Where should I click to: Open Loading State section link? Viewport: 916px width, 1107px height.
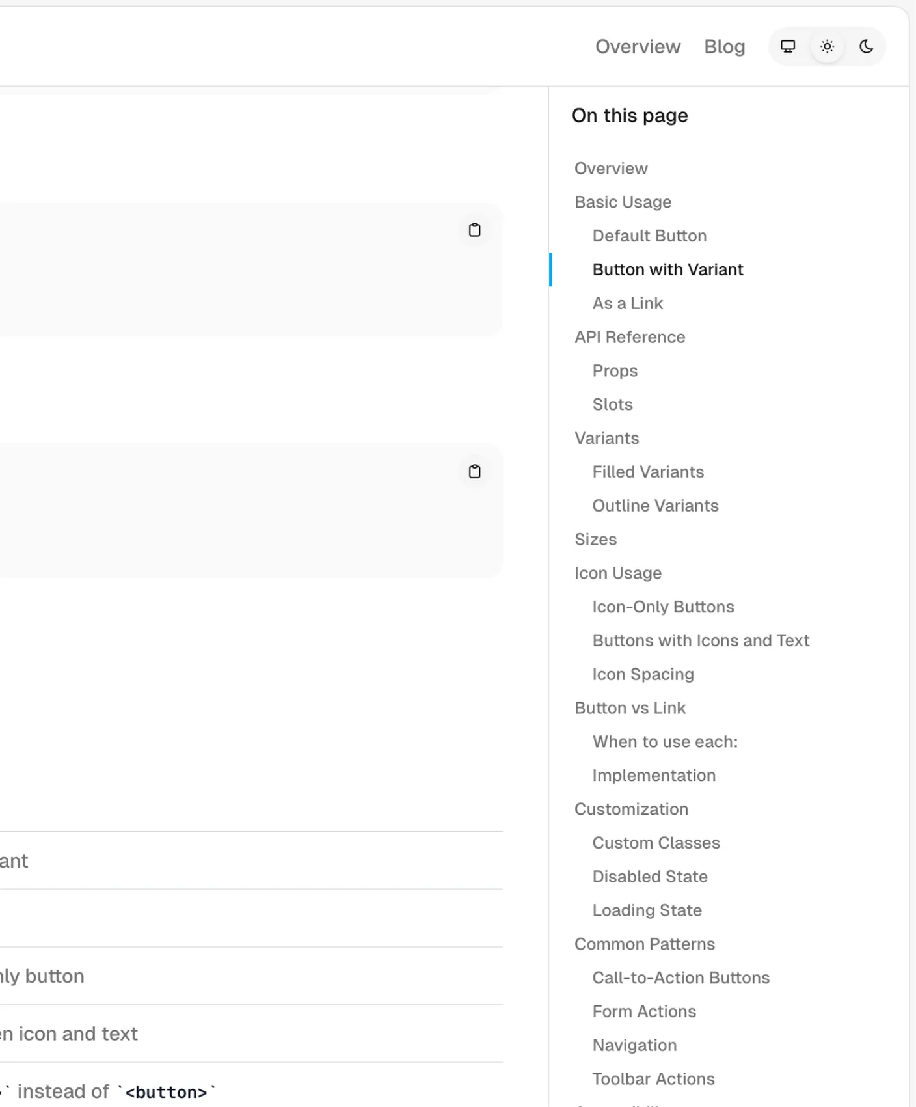point(647,910)
